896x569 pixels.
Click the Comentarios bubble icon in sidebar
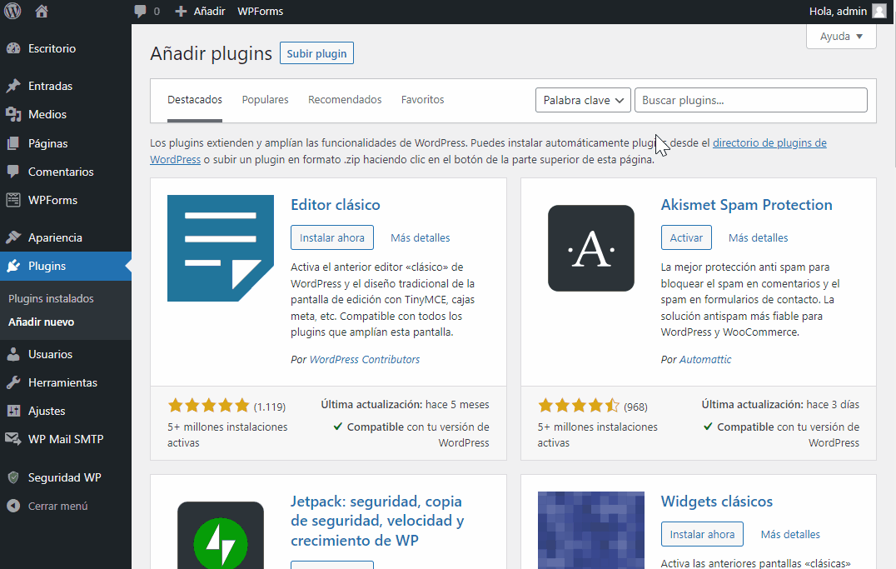(13, 172)
